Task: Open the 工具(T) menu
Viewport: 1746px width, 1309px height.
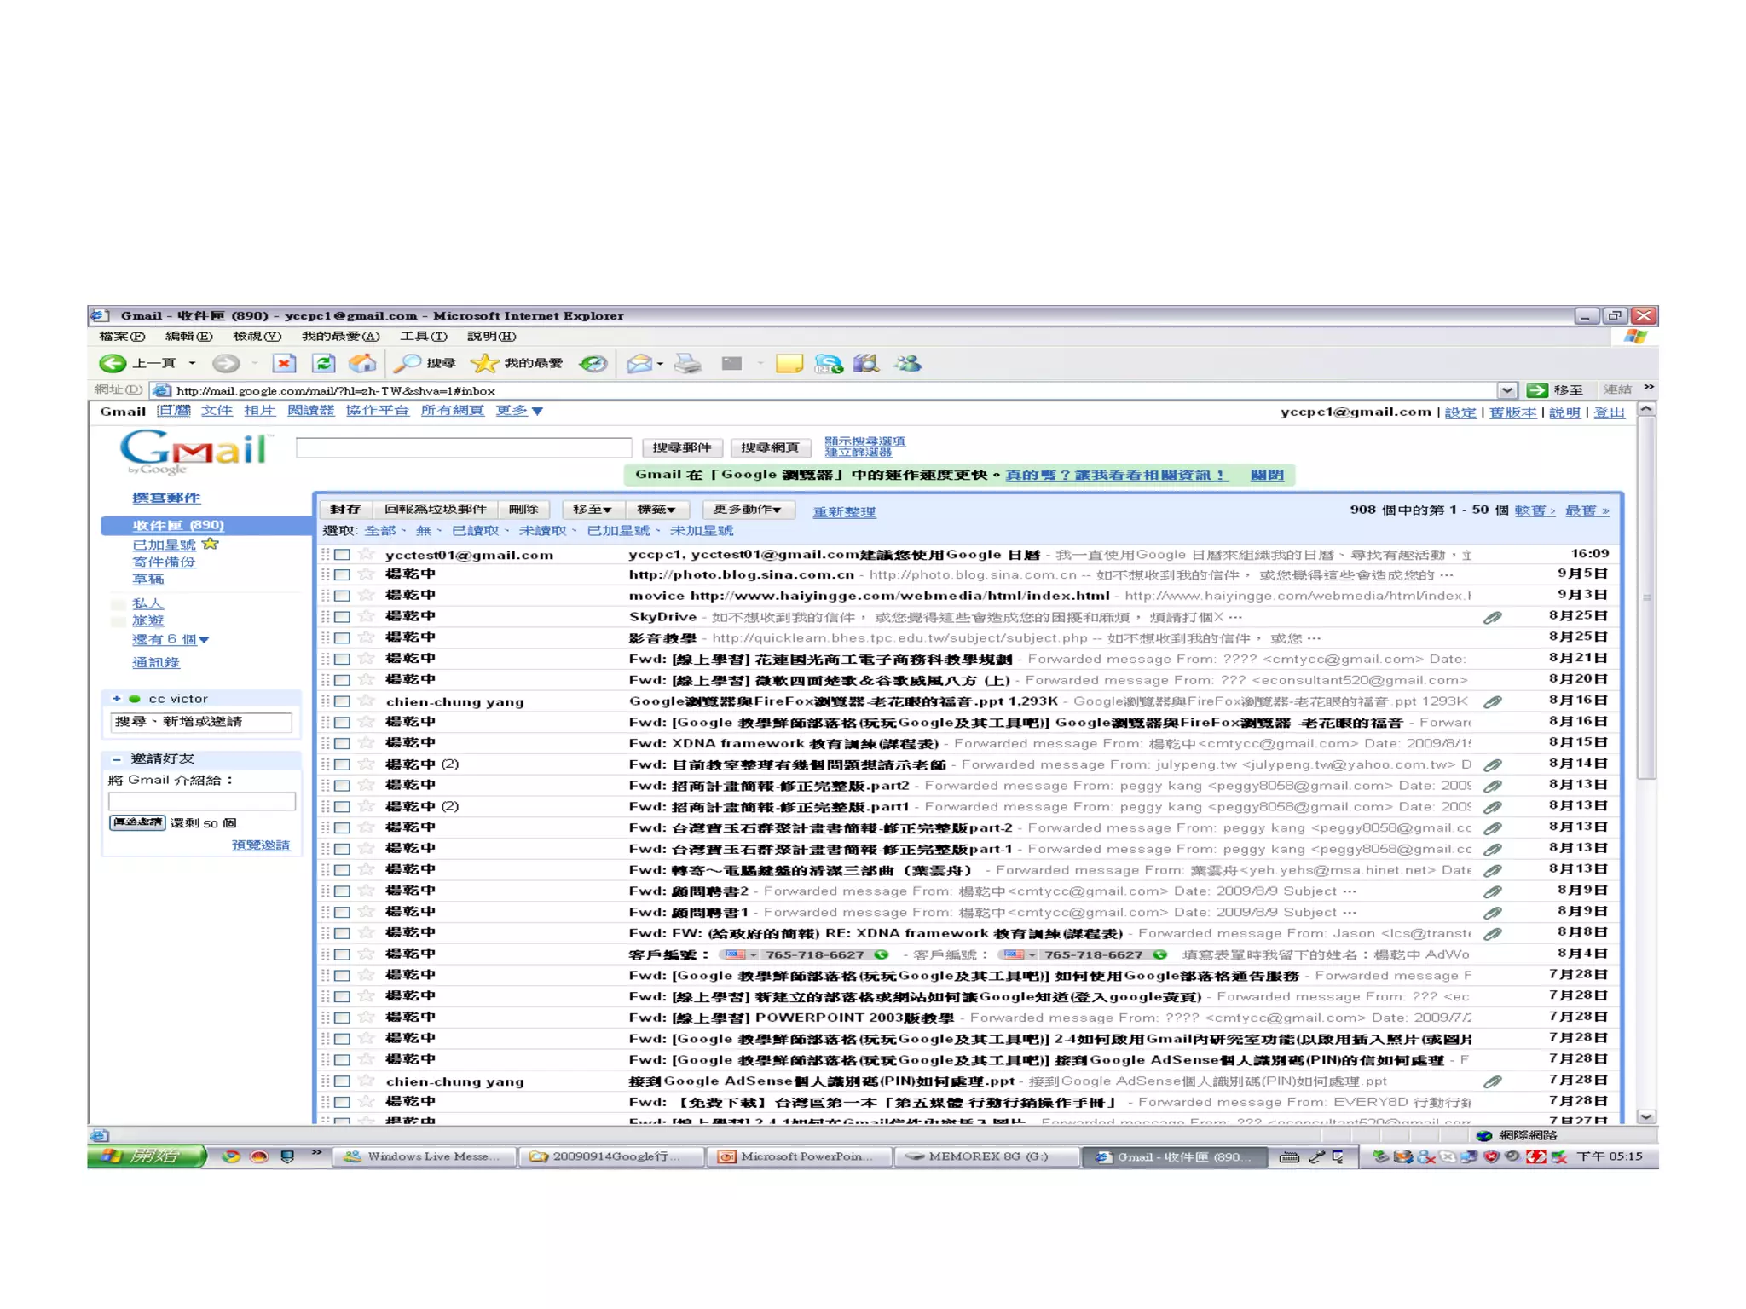Action: pyautogui.click(x=424, y=337)
